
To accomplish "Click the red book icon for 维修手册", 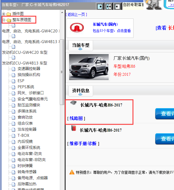I will (74, 128).
